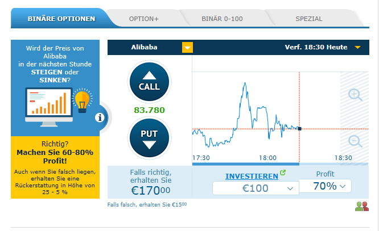Click the INVESTIEREN link

click(252, 177)
